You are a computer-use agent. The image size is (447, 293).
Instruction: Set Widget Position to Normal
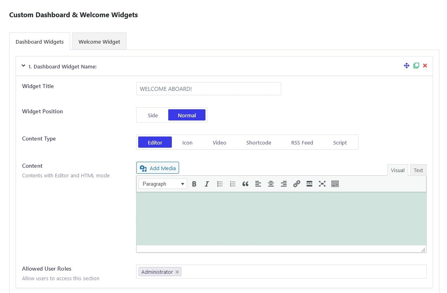click(187, 115)
